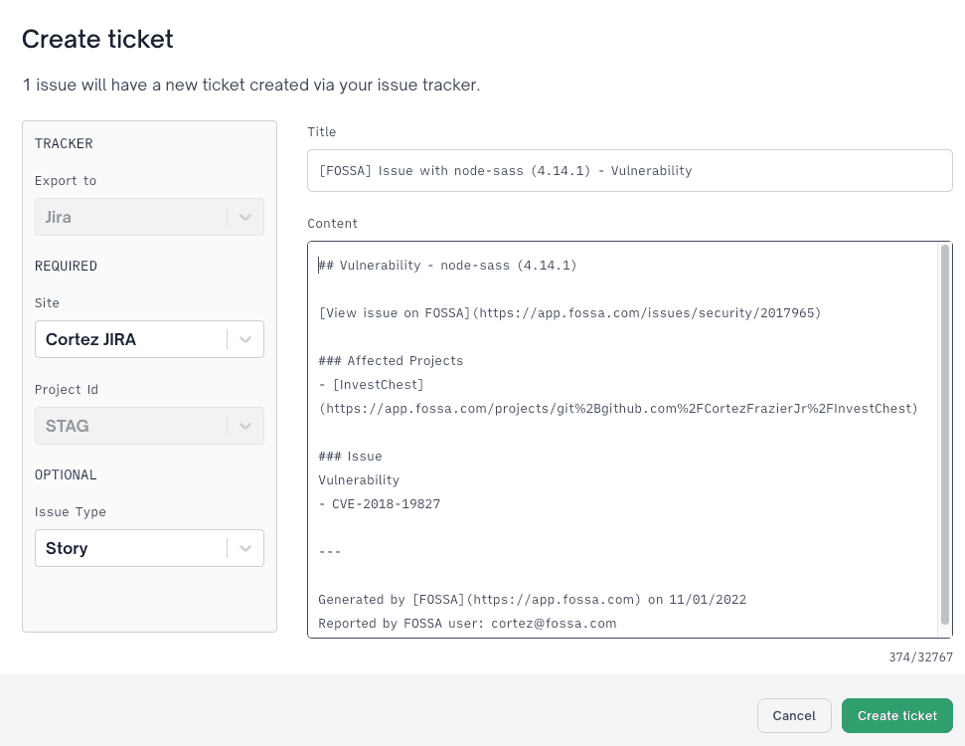This screenshot has height=746, width=965.
Task: Open the Export to Jira dropdown
Action: tap(149, 217)
